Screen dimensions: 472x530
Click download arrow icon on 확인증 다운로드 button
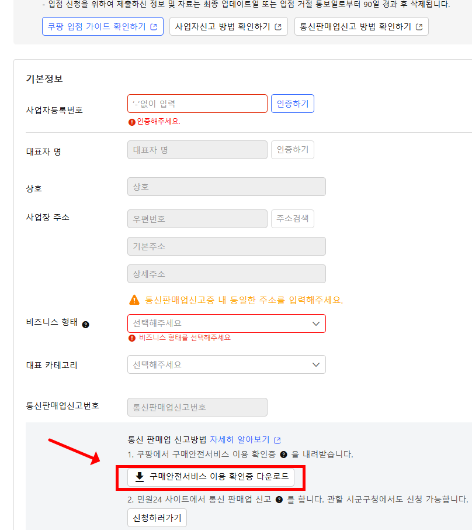[x=140, y=477]
